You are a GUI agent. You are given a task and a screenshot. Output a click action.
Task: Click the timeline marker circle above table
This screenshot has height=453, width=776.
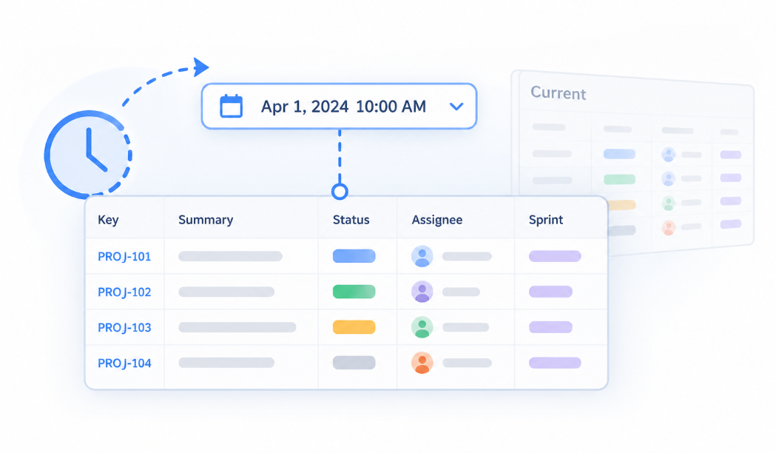(340, 192)
